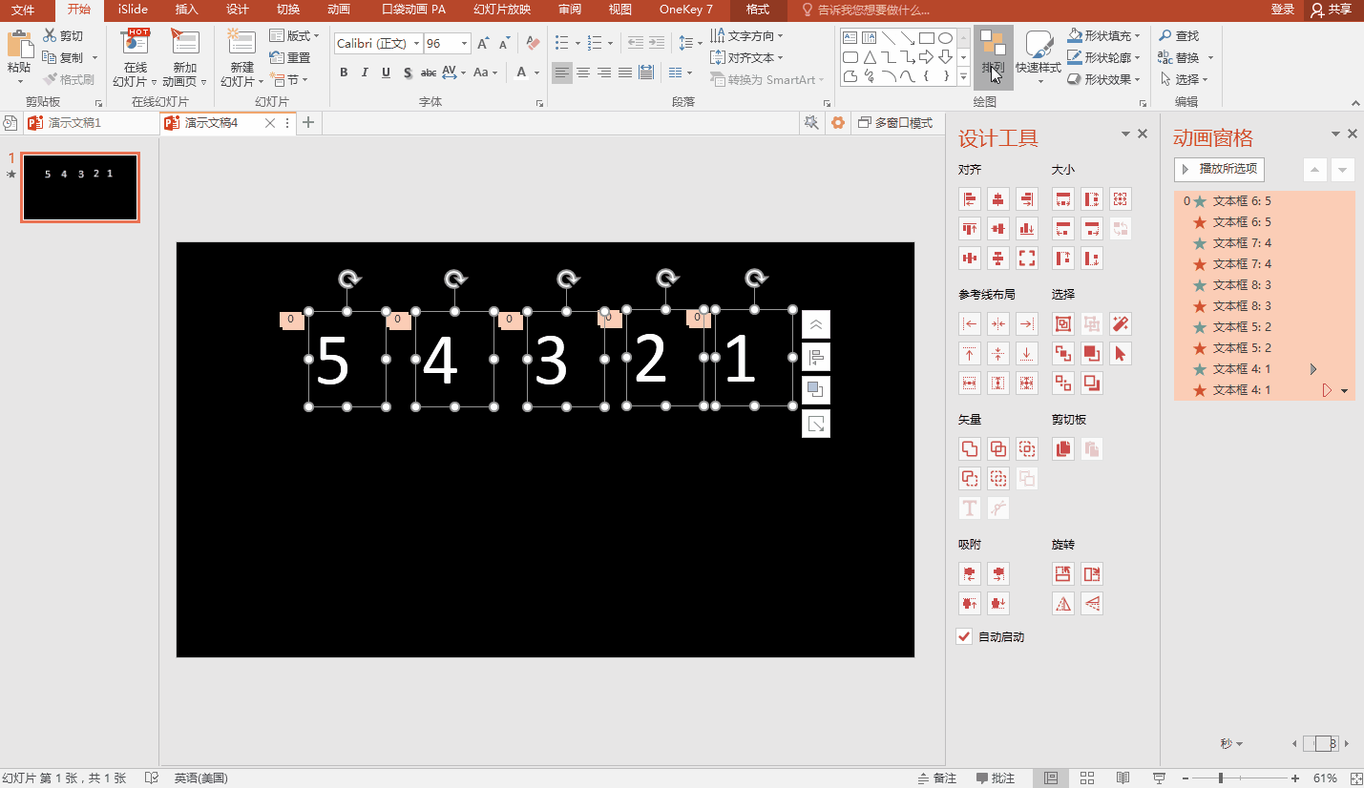Click the Align Top icon in 对齐 section
Screen dimensions: 1364x788
click(x=970, y=228)
